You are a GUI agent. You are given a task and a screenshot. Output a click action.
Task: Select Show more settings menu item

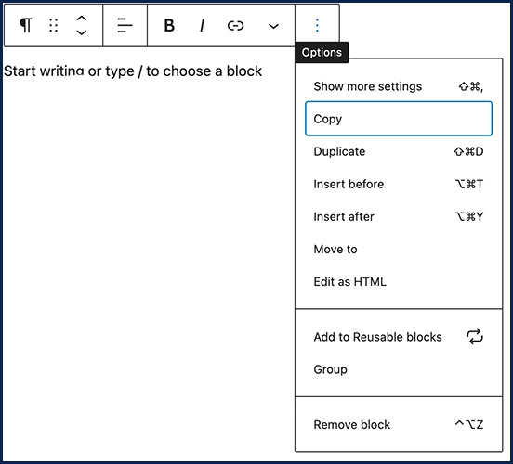[399, 86]
